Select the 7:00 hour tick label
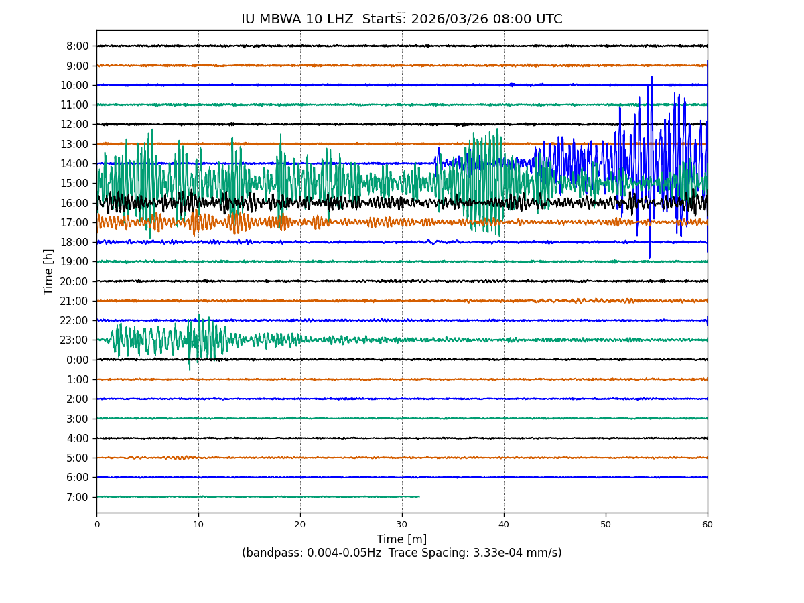 pos(77,497)
